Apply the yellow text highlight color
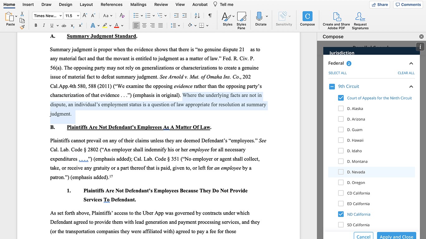Image resolution: width=426 pixels, height=239 pixels. pos(105,26)
